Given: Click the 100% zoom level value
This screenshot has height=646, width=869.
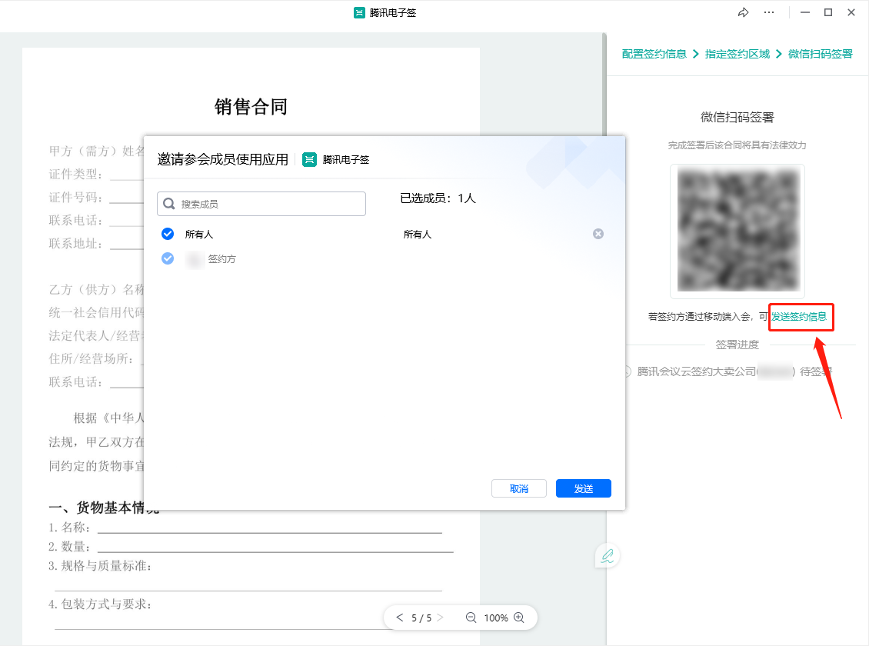Looking at the screenshot, I should (496, 618).
